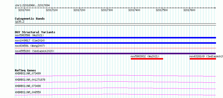Click ruler position 32017200
Image resolution: width=223 pixels, height=98 pixels.
[x=79, y=10]
